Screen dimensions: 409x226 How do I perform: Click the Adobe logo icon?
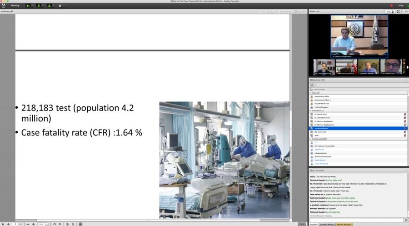(x=3, y=5)
